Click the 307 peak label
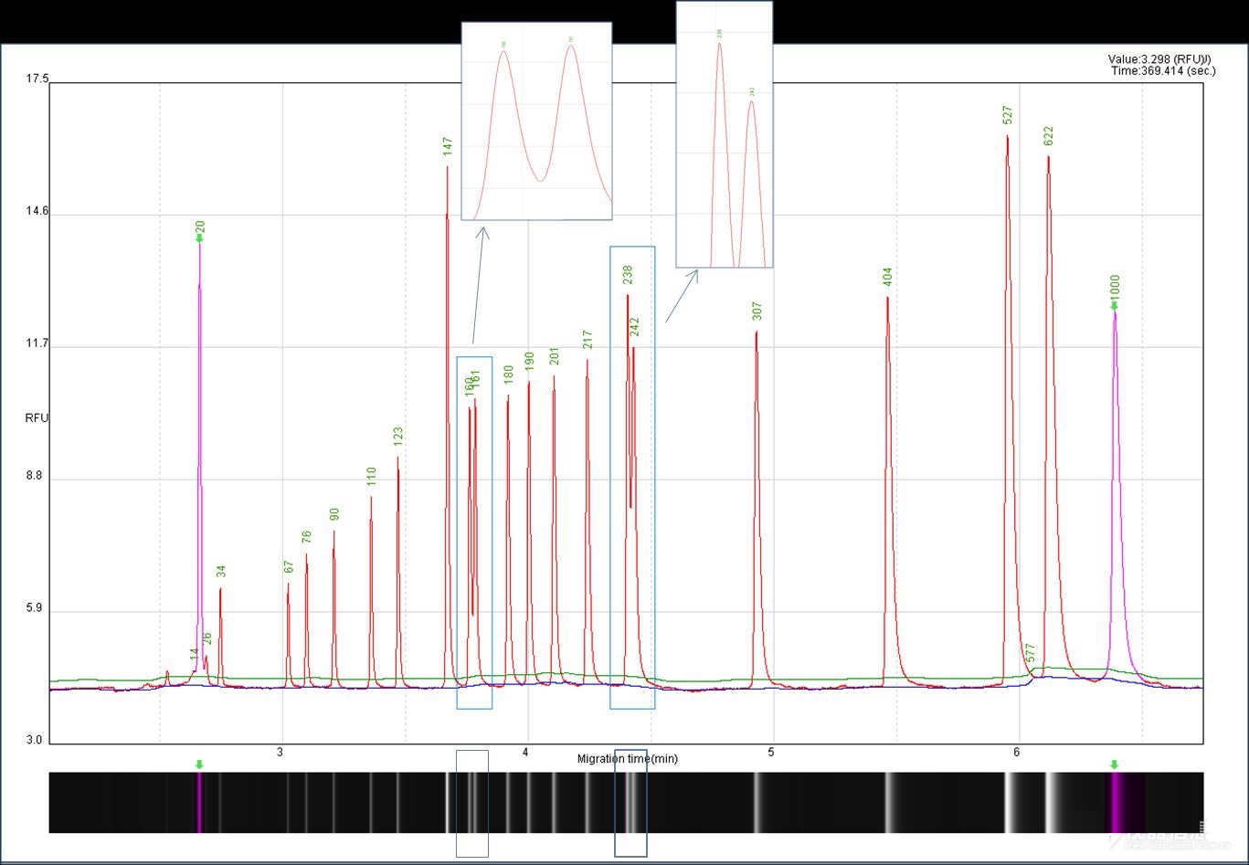Viewport: 1249px width, 865px height. pyautogui.click(x=757, y=311)
